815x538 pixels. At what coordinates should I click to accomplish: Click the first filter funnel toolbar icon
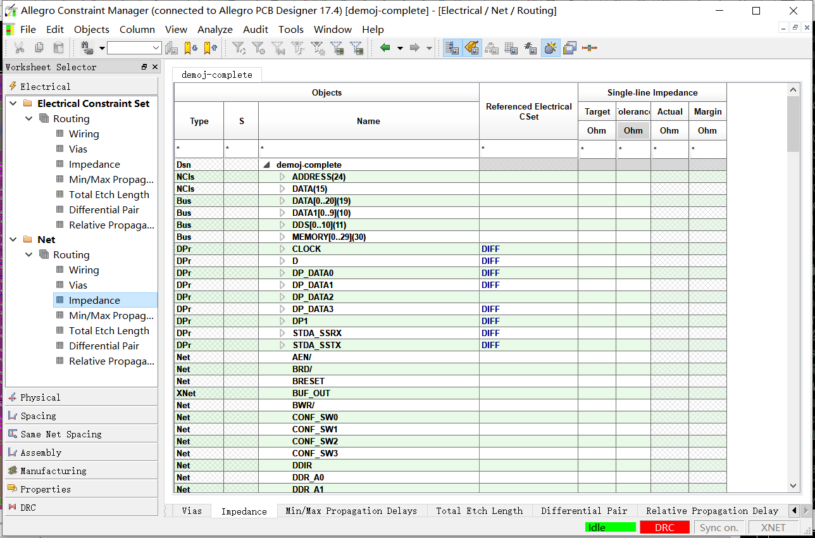click(x=239, y=47)
